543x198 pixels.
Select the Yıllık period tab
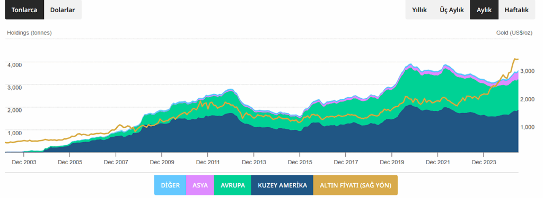[419, 10]
